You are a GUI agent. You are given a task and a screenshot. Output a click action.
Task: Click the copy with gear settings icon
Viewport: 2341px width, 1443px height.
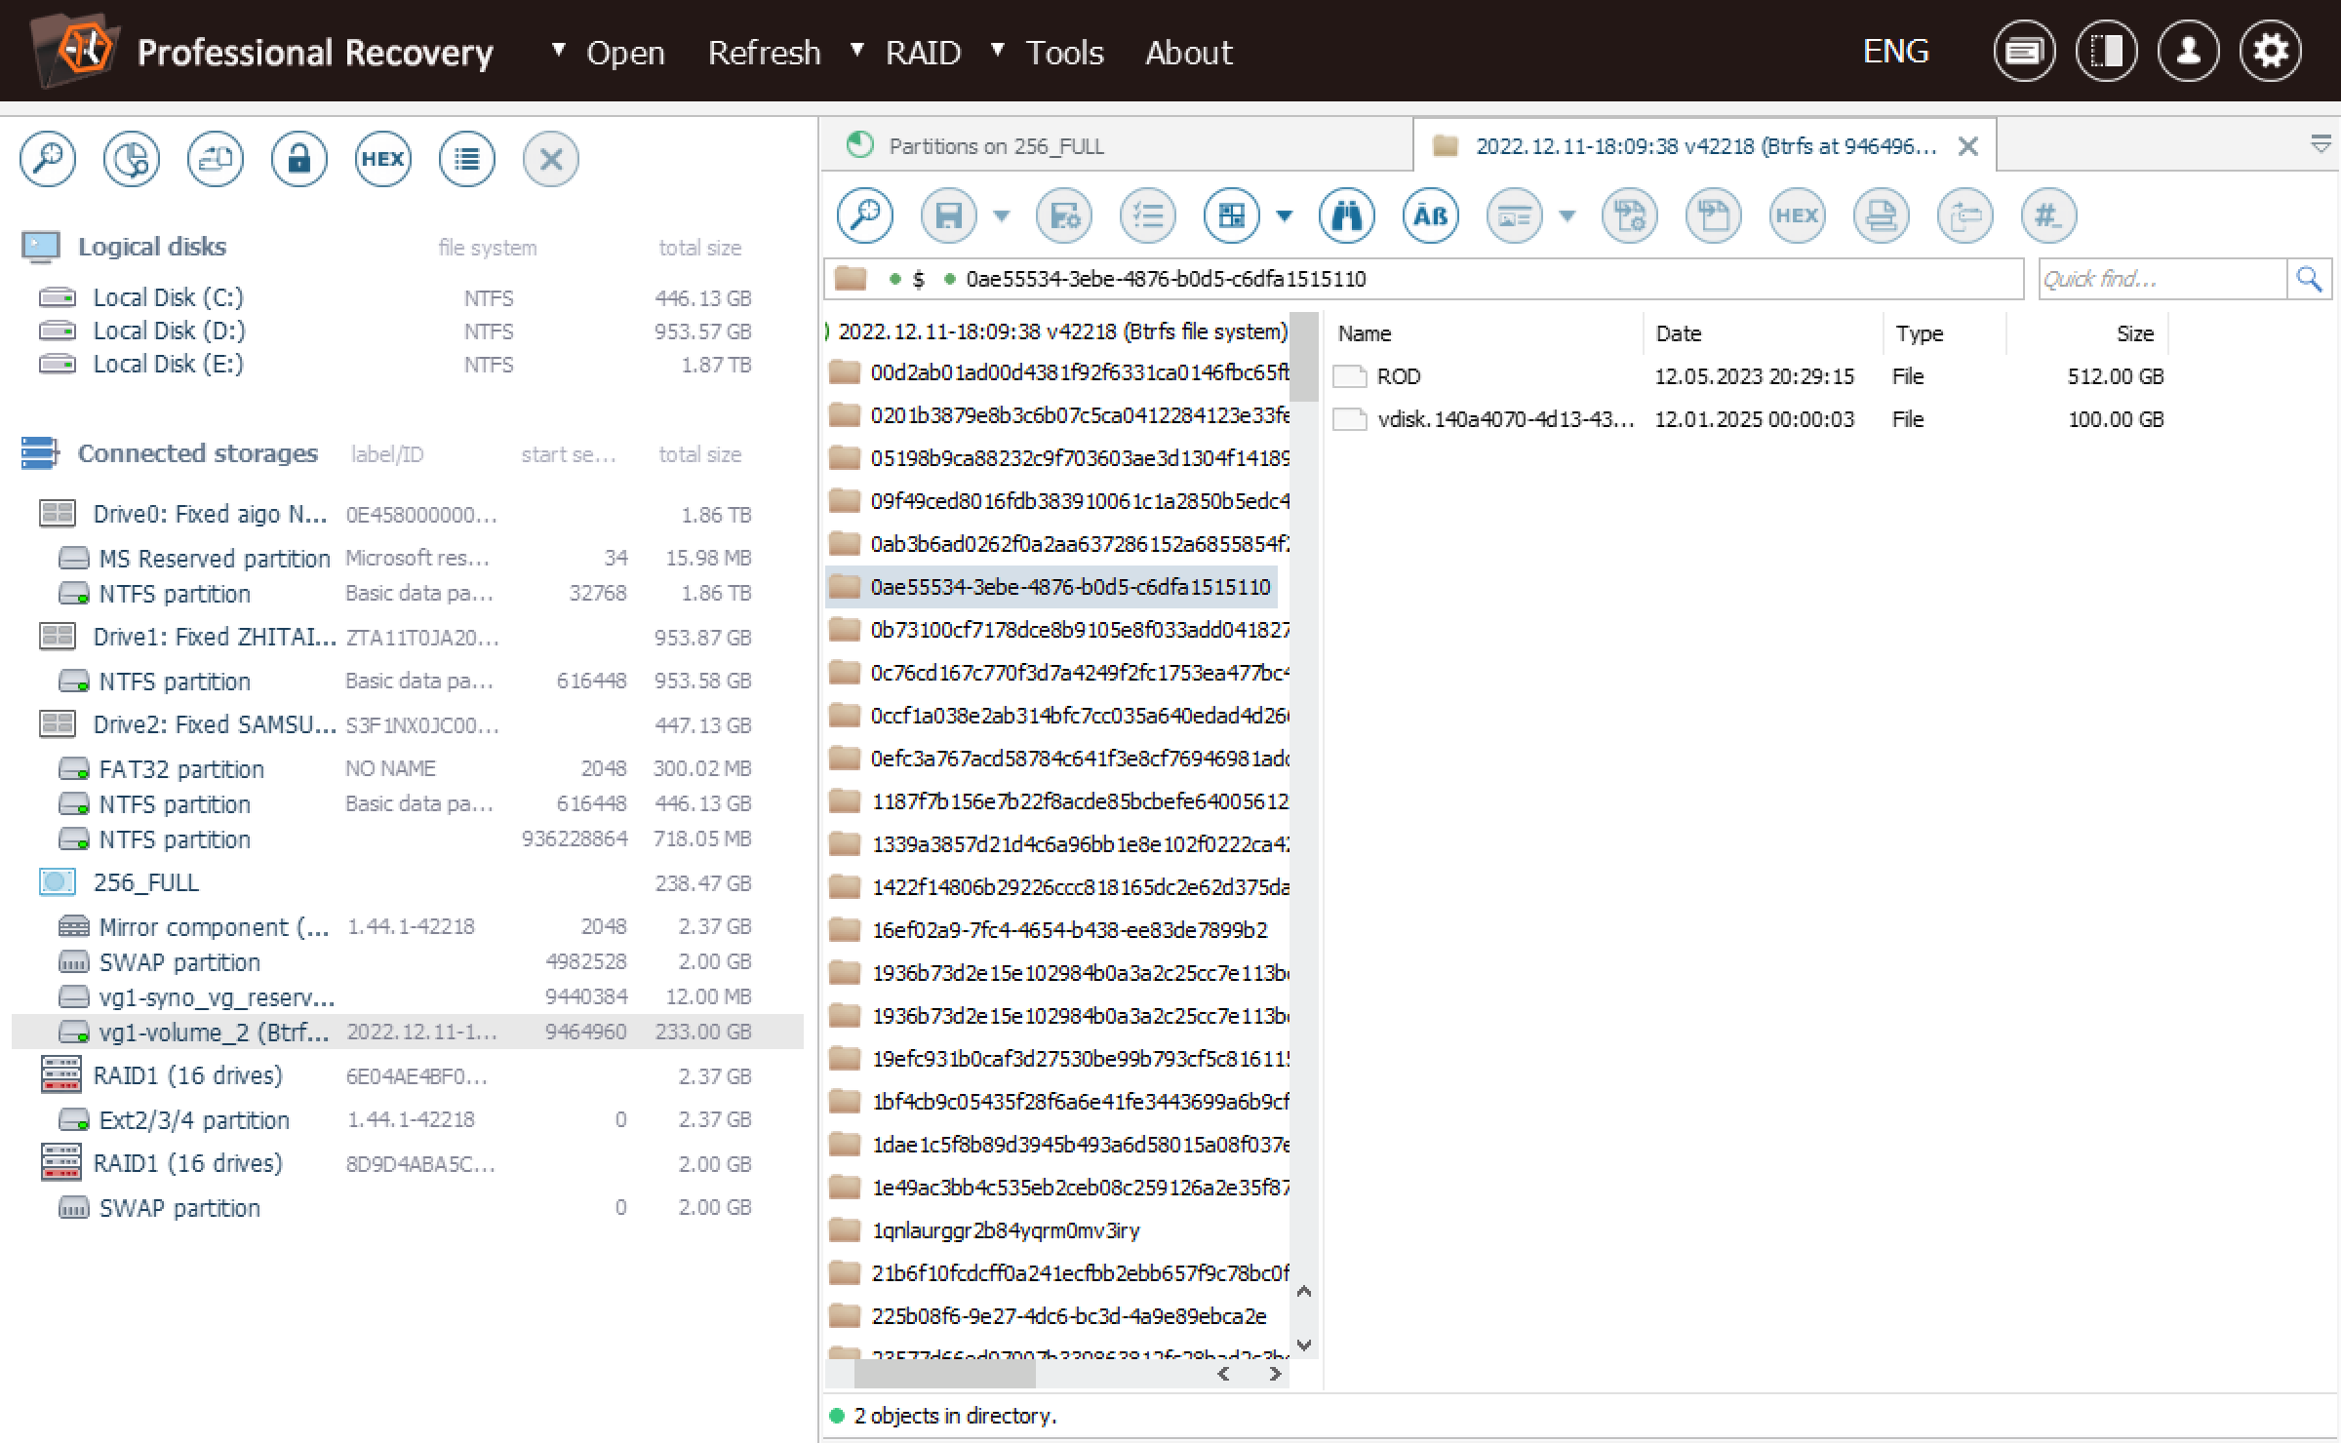(1630, 215)
